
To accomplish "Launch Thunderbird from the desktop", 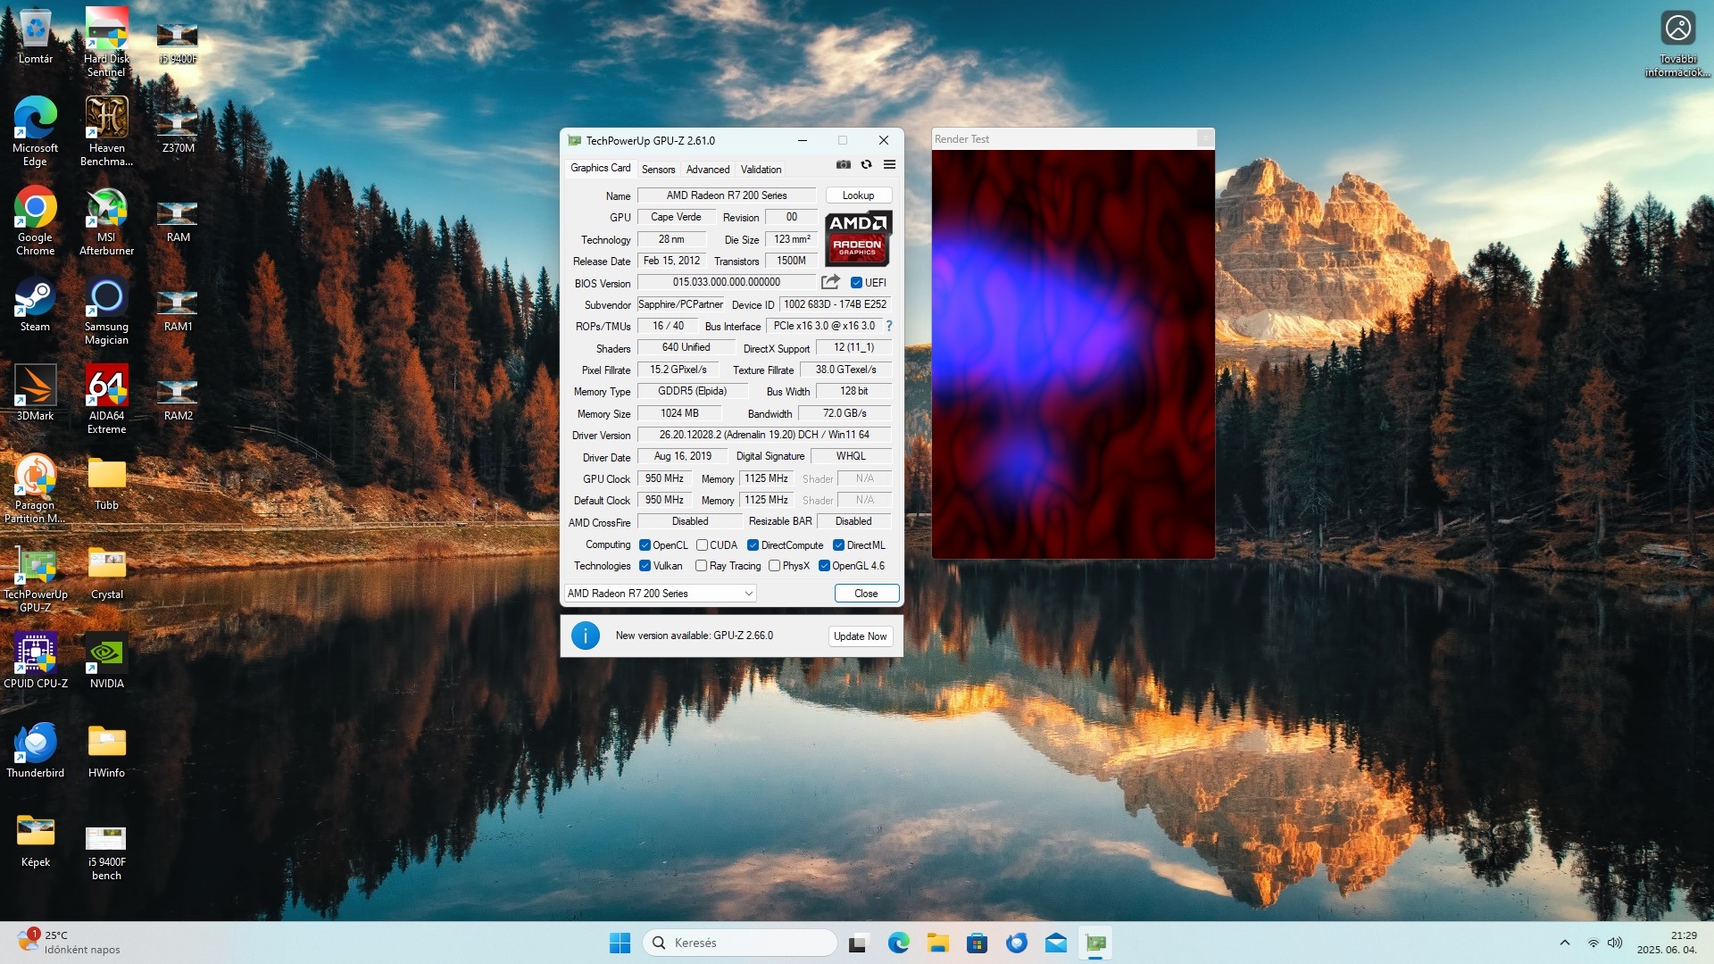I will (x=36, y=750).
